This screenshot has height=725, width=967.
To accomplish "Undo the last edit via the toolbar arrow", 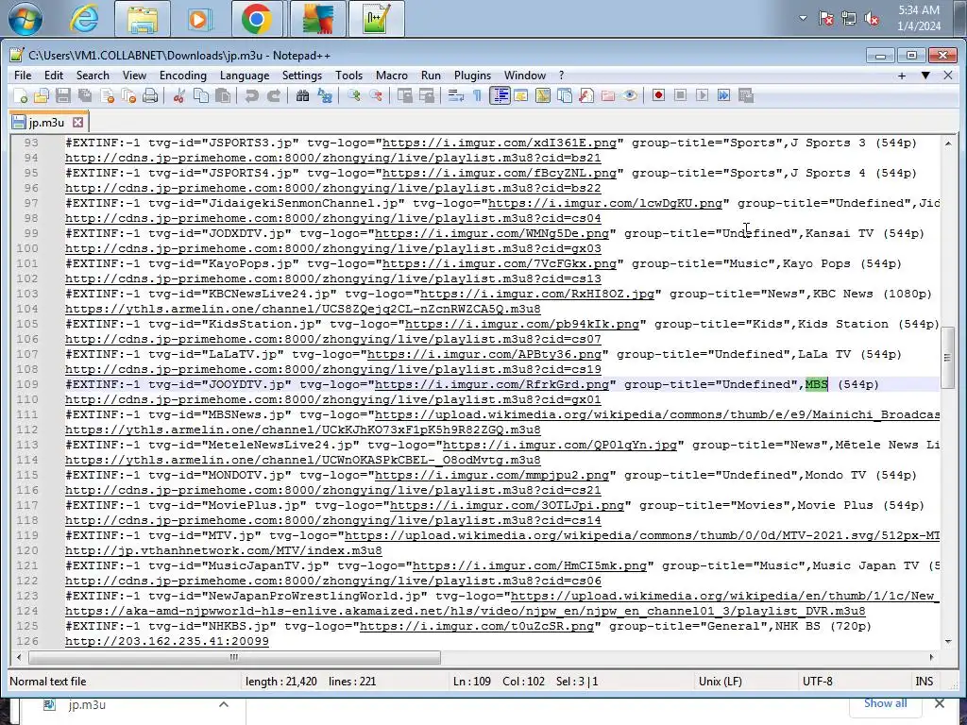I will tap(251, 96).
